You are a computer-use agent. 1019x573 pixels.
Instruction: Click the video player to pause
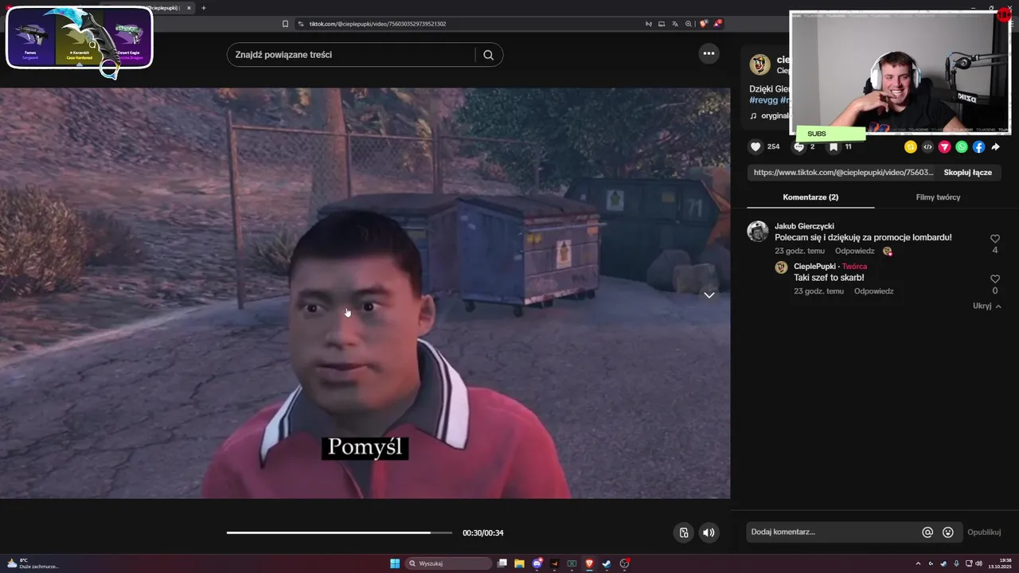[x=365, y=293]
